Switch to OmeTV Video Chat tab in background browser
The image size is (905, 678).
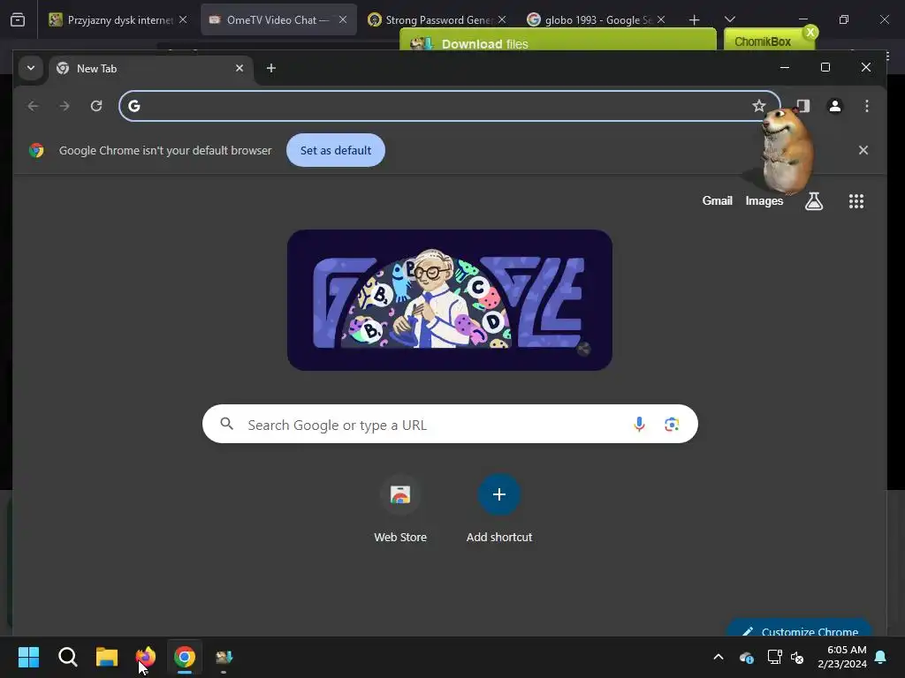tap(278, 20)
